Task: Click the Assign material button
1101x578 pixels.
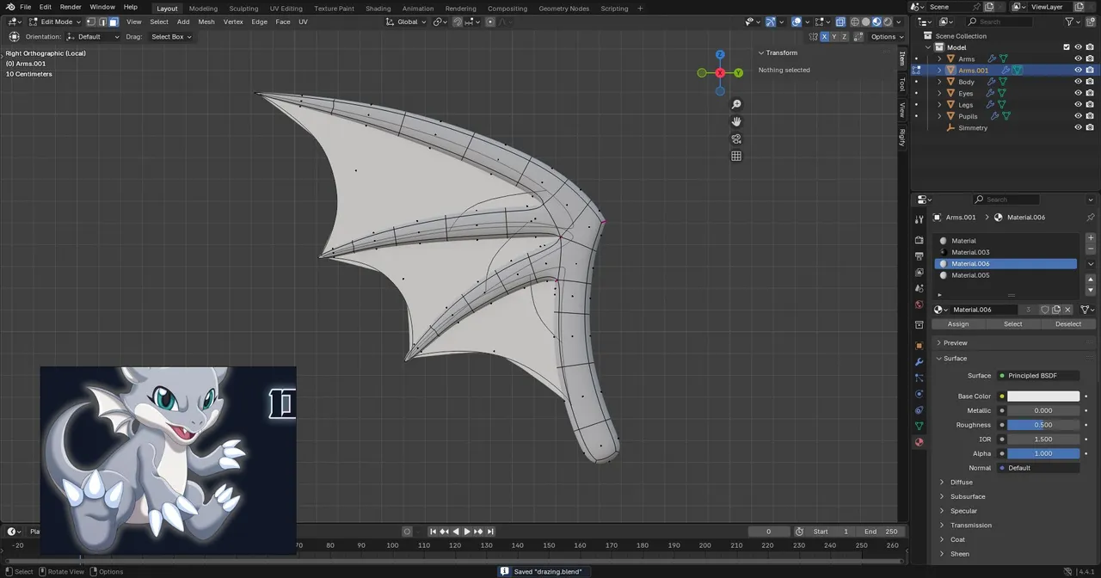Action: pyautogui.click(x=958, y=324)
